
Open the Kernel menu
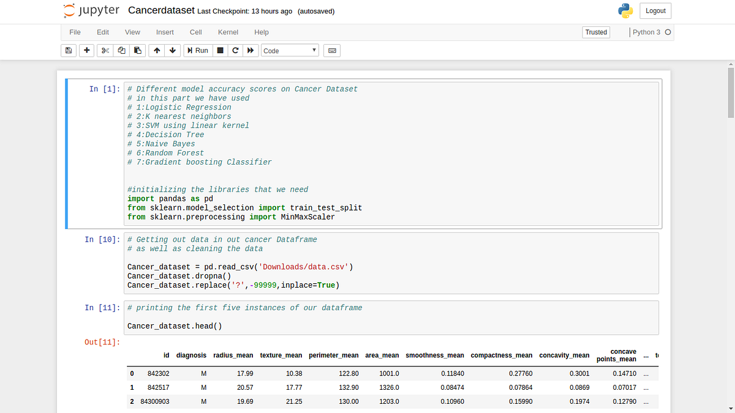tap(228, 32)
